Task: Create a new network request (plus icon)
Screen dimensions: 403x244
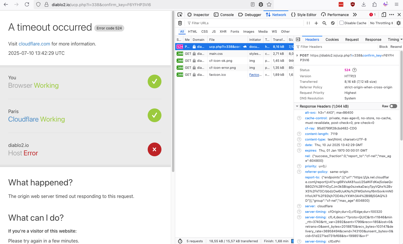Action: [x=317, y=23]
